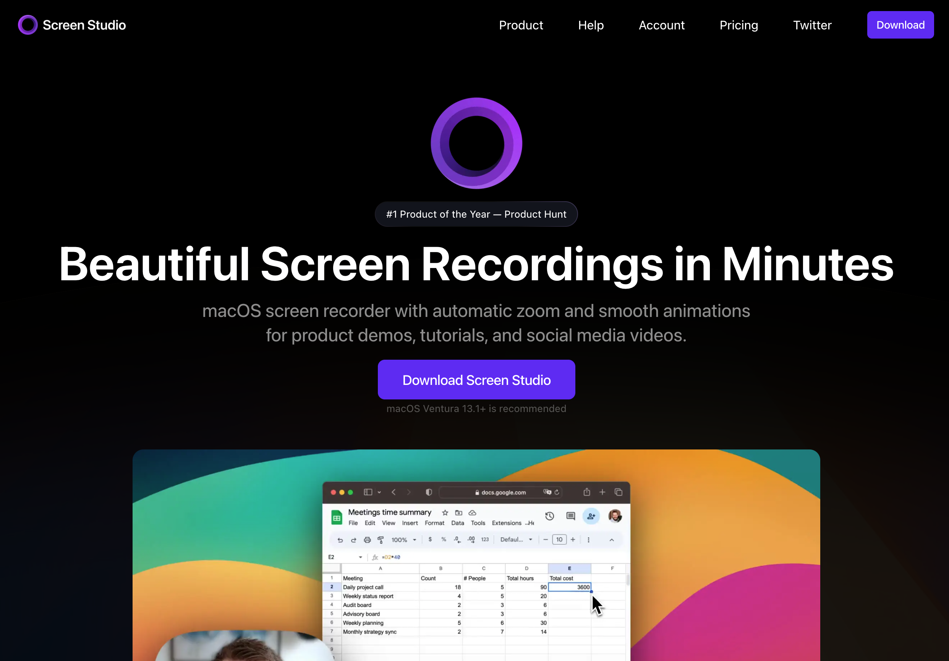
Task: Click the user profile avatar in Sheets
Action: (615, 516)
